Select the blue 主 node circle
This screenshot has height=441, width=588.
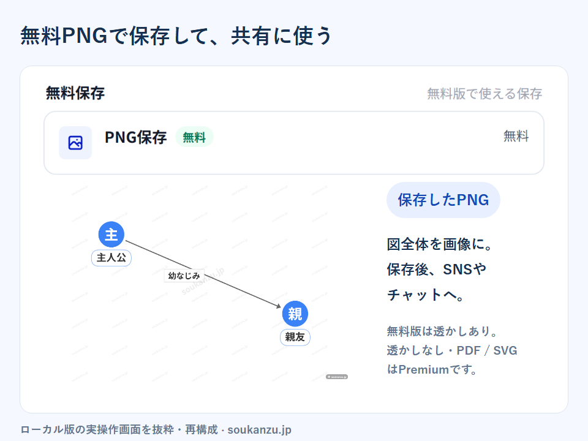pos(111,235)
